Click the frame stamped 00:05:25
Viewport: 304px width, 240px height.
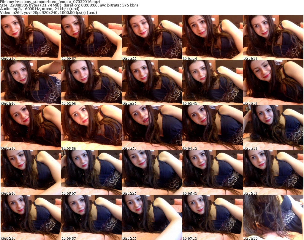pos(152,173)
